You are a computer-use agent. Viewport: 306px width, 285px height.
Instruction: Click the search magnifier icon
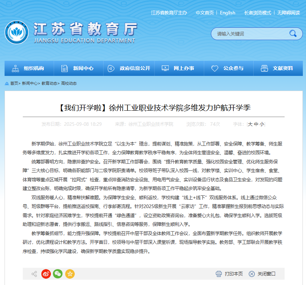293,34
